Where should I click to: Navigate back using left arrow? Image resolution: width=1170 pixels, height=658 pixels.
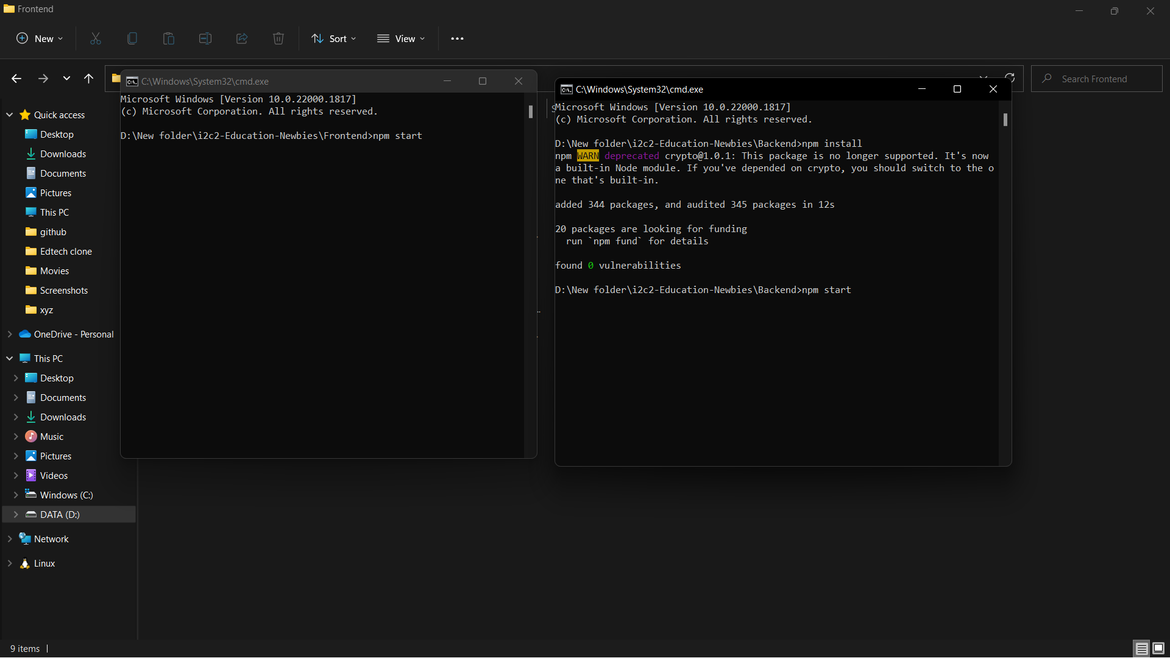[x=16, y=79]
